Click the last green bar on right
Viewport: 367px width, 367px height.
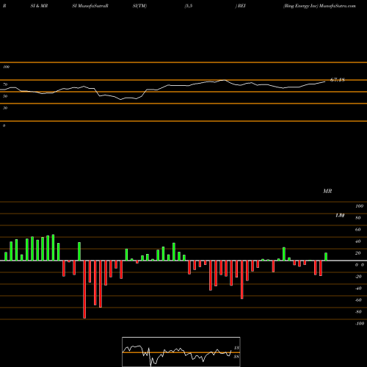pos(326,257)
